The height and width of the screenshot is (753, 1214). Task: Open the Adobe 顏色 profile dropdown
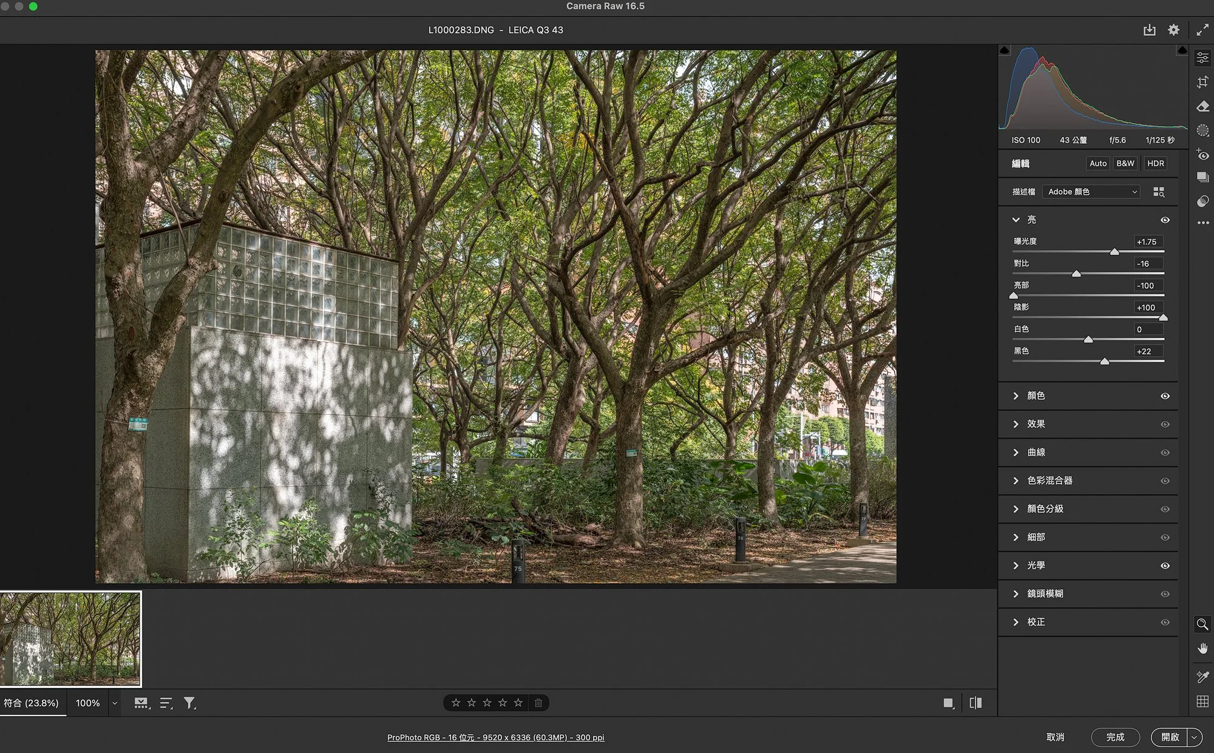[1091, 192]
